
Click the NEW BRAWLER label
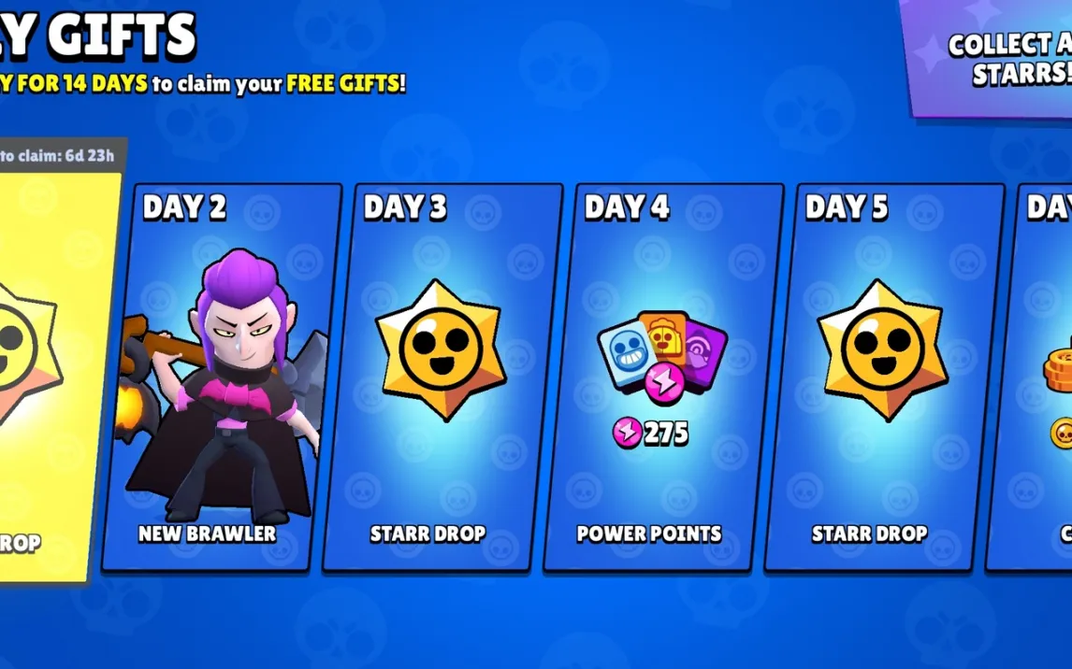tap(207, 534)
